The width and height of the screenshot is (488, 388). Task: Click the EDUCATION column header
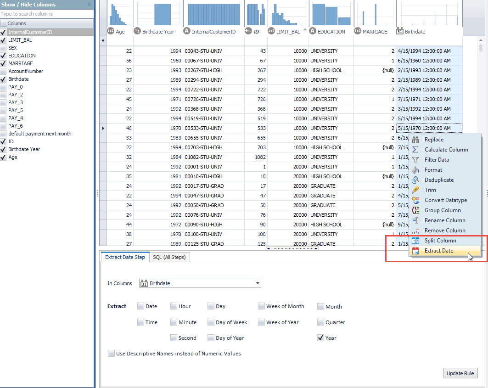click(x=331, y=31)
